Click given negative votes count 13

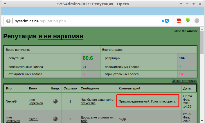[x=181, y=74]
